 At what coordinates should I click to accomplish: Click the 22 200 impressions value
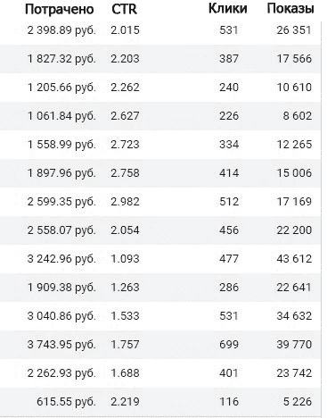(294, 230)
